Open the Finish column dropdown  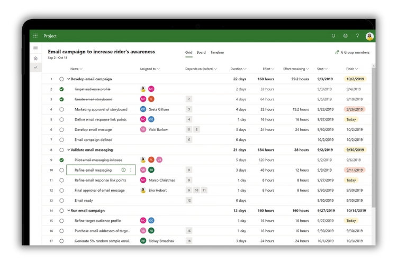[x=352, y=69]
